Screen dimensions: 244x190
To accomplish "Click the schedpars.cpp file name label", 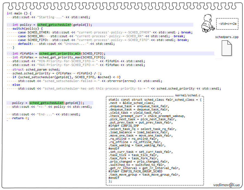I will click(x=227, y=37).
